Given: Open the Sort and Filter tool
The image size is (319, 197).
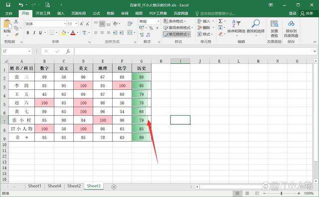Looking at the screenshot, I should (236, 23).
